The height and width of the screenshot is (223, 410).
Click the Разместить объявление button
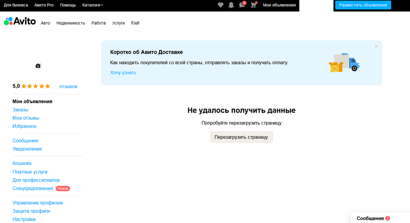click(363, 5)
